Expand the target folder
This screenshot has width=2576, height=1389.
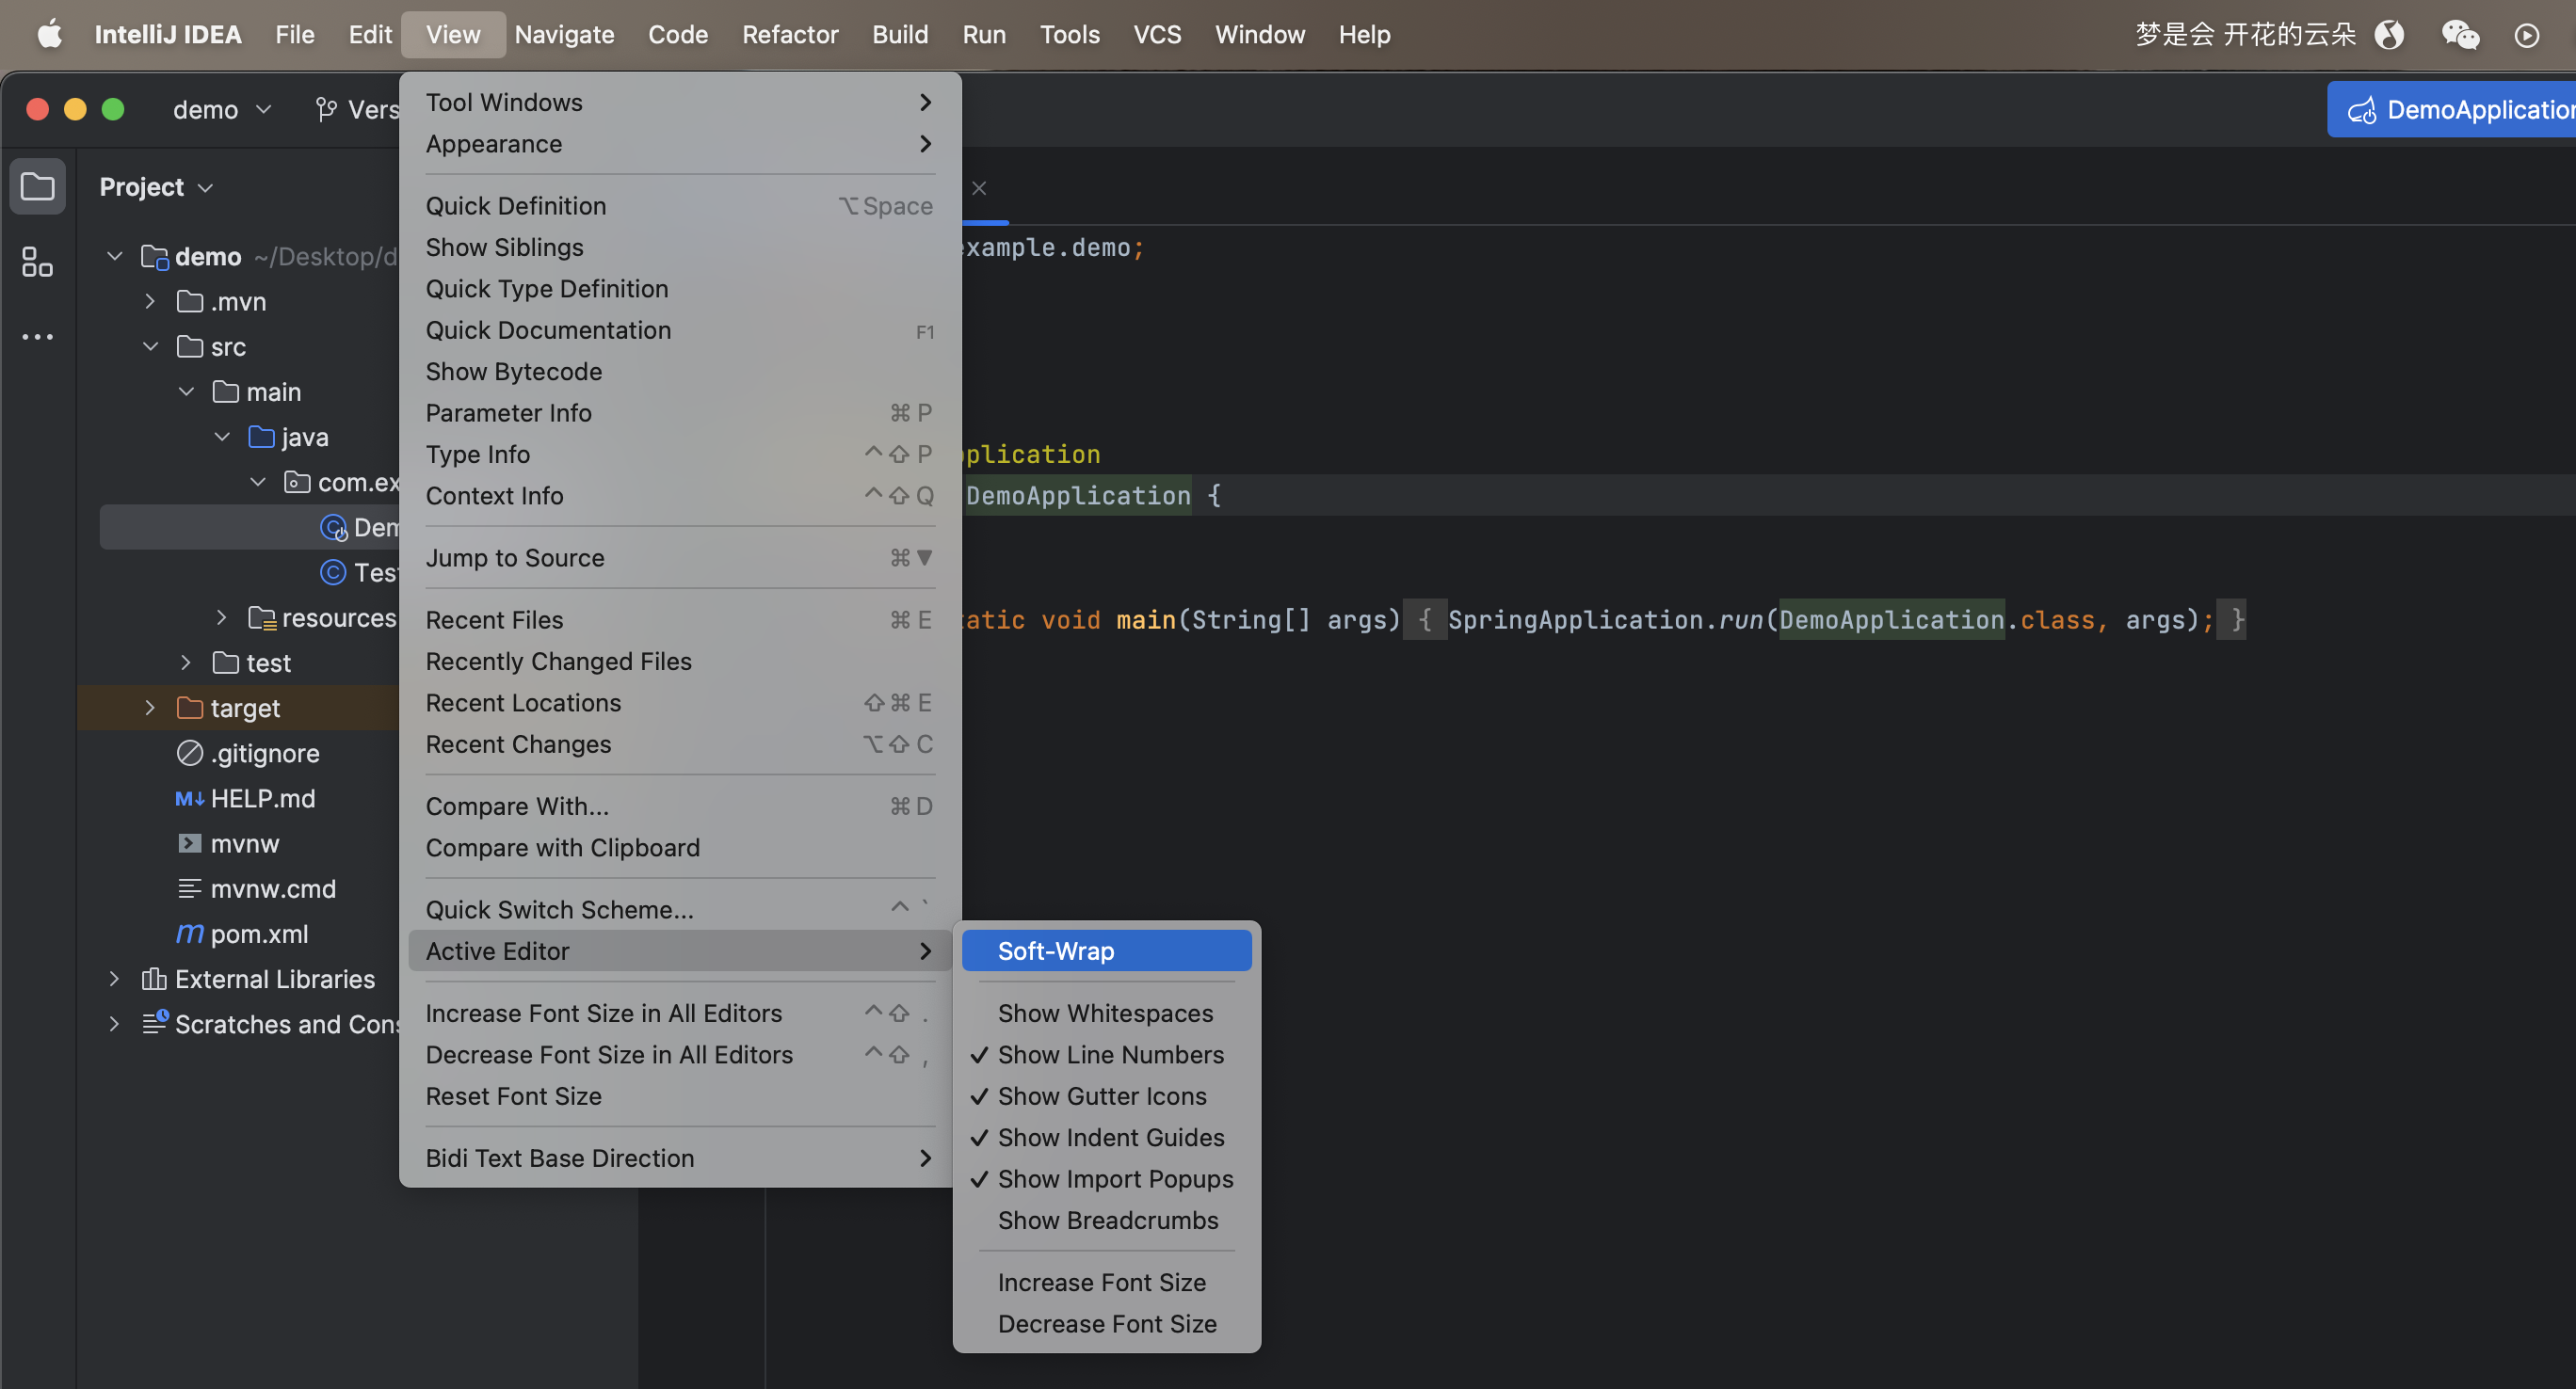click(150, 708)
